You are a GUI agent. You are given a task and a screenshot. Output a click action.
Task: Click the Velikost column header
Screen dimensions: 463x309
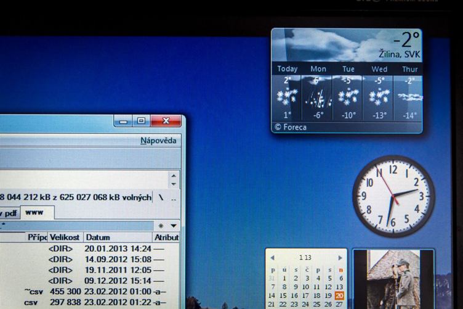[65, 237]
